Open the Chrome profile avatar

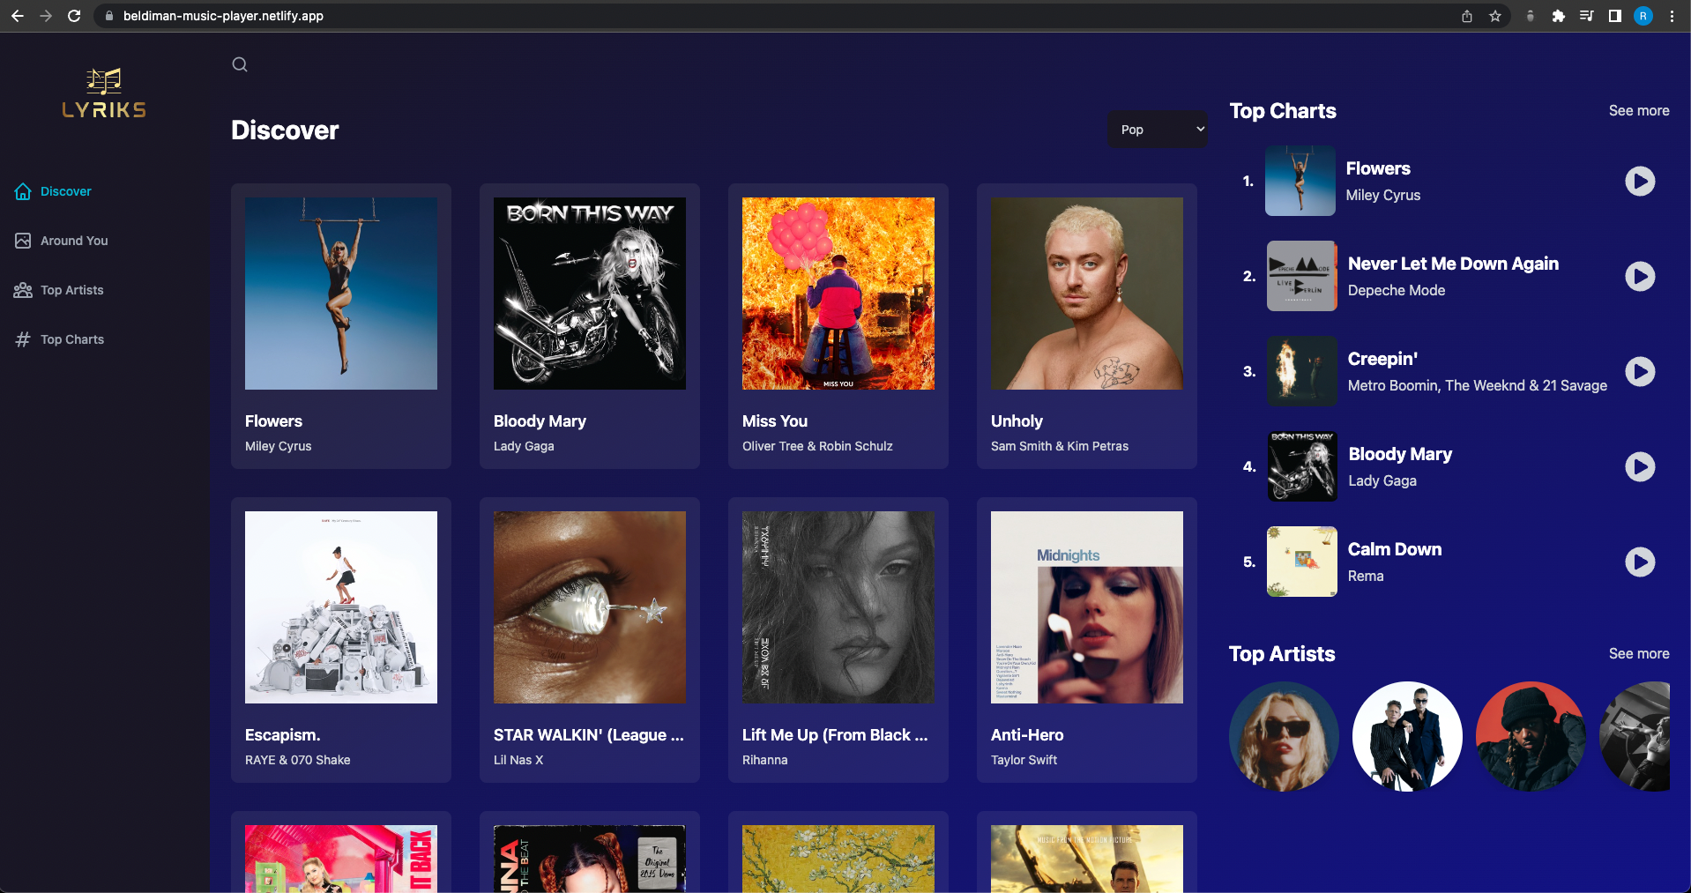click(x=1643, y=16)
